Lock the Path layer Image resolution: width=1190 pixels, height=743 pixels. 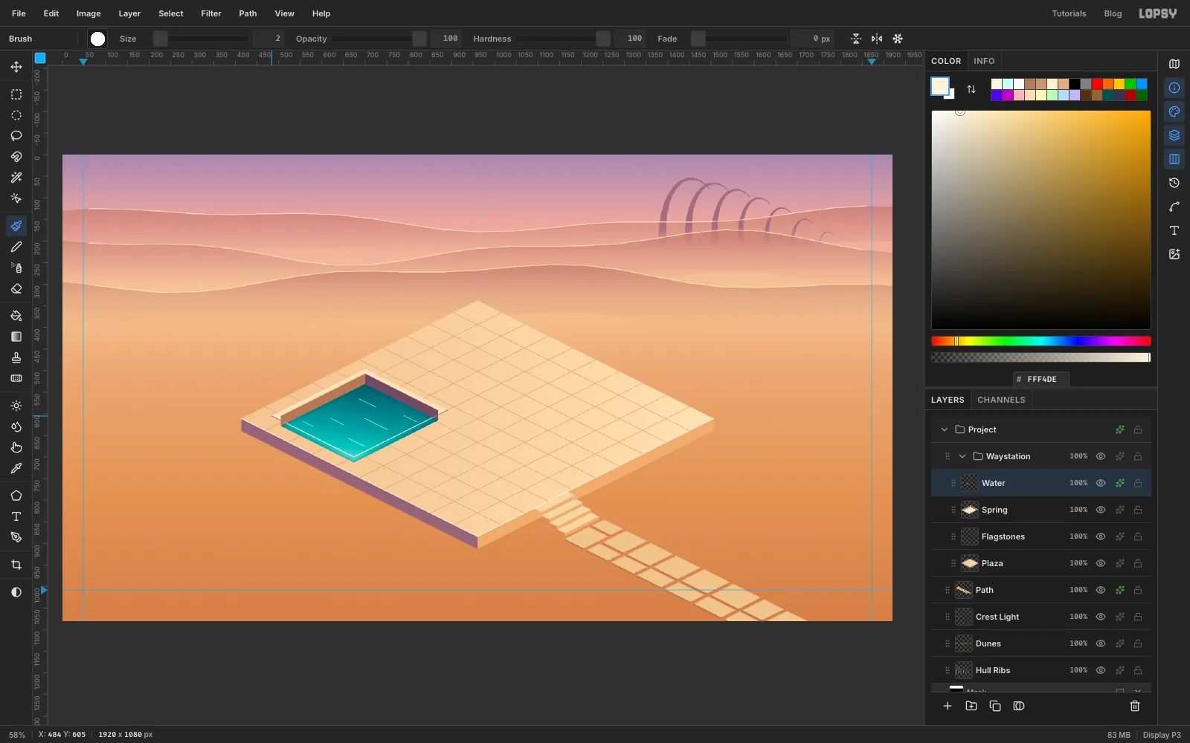click(x=1138, y=590)
